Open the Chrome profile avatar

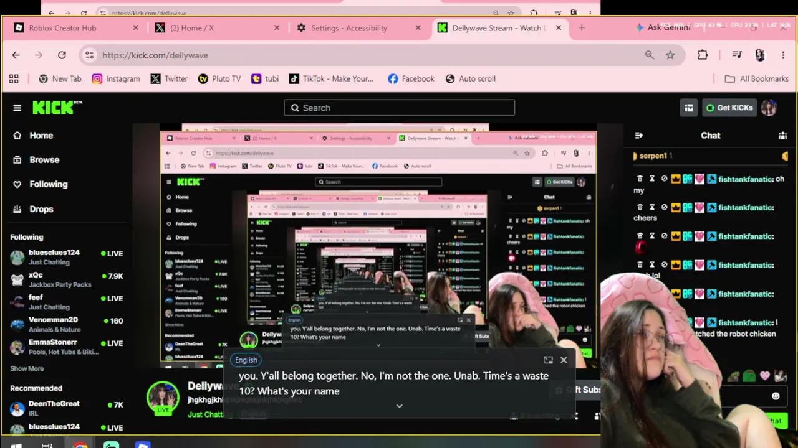(759, 55)
